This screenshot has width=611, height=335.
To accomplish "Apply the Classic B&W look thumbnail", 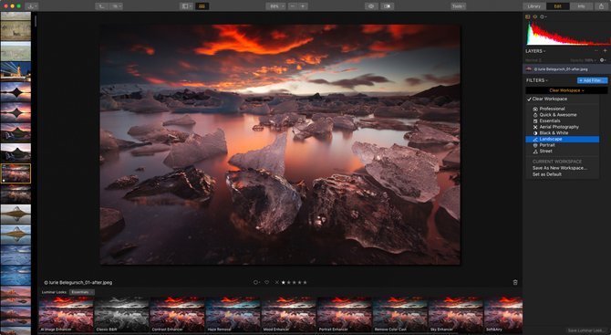I will (121, 314).
